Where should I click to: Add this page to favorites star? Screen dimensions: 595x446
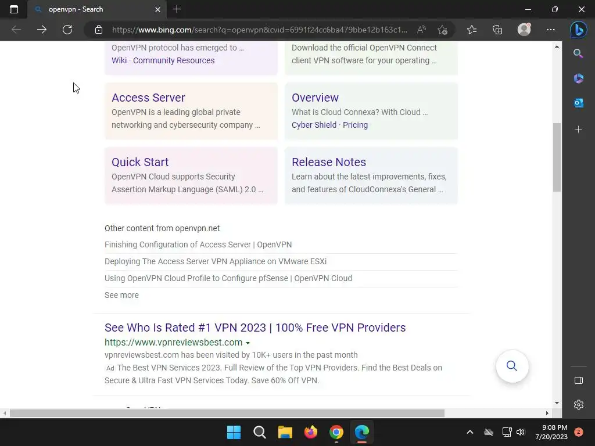pyautogui.click(x=442, y=30)
